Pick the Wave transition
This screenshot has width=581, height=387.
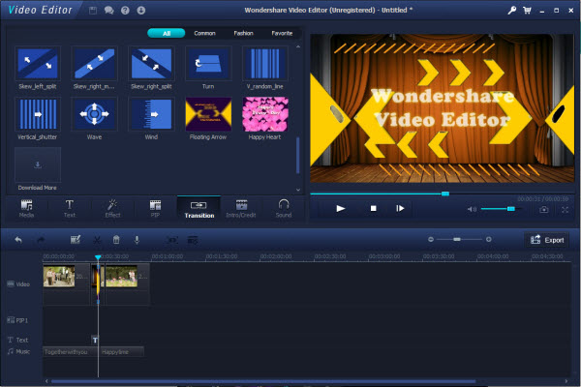(94, 114)
